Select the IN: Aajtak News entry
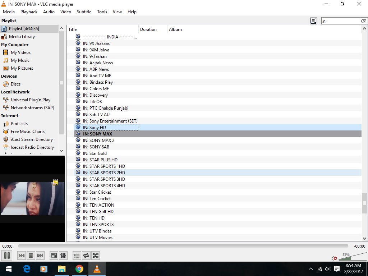Screen dimensions: 368x276 pos(218,63)
